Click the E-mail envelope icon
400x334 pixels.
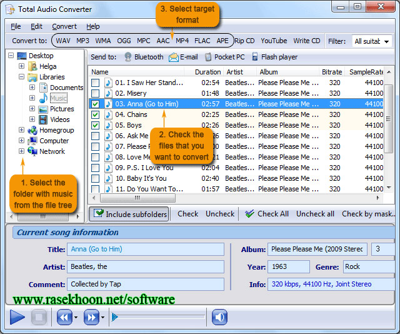(174, 57)
